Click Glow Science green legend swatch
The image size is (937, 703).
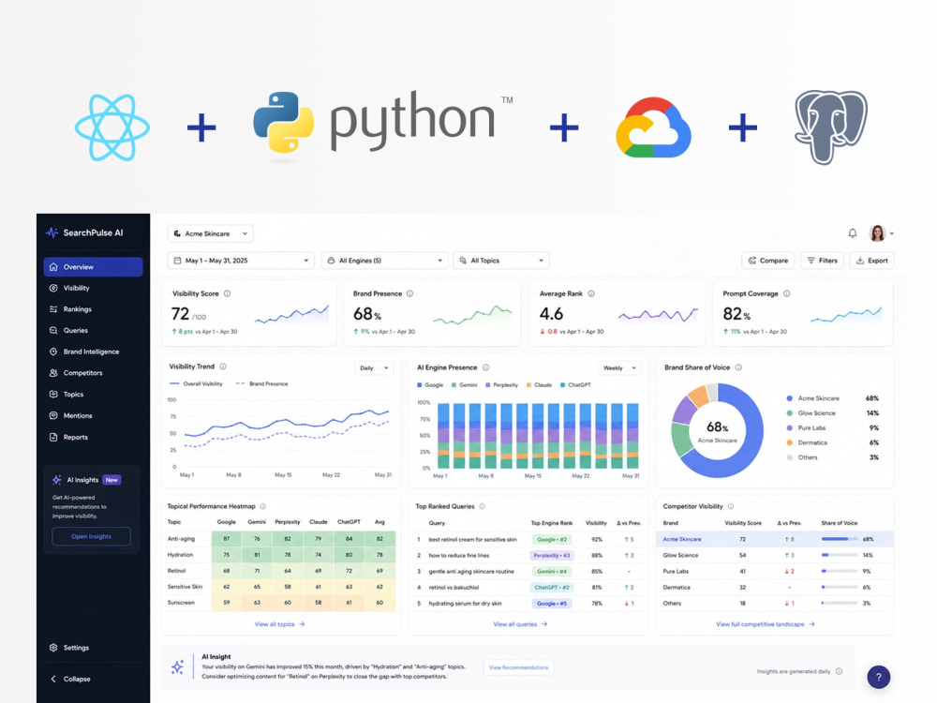[789, 413]
